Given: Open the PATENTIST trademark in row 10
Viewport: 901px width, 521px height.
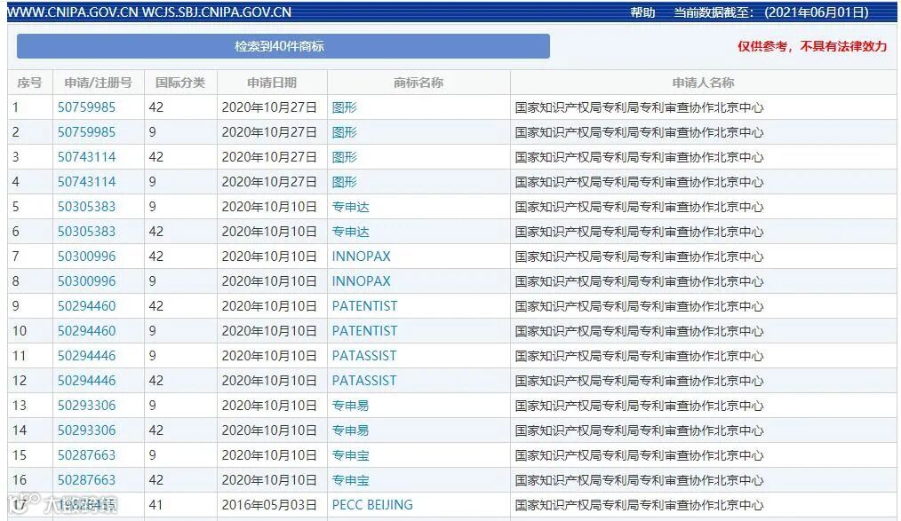Looking at the screenshot, I should click(364, 331).
